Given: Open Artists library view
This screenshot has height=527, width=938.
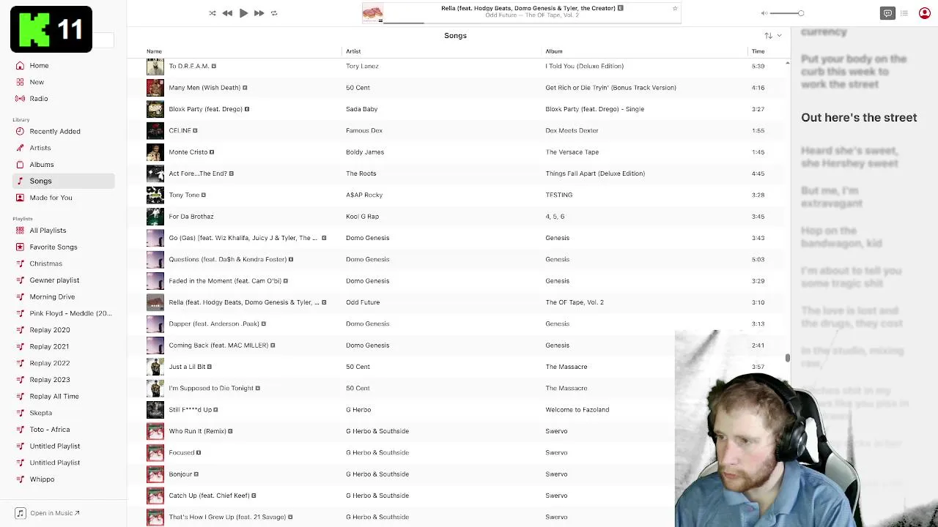Looking at the screenshot, I should click(40, 148).
